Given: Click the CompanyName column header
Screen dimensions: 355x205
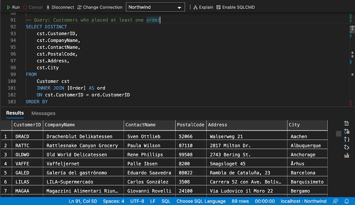Looking at the screenshot, I should coord(83,125).
